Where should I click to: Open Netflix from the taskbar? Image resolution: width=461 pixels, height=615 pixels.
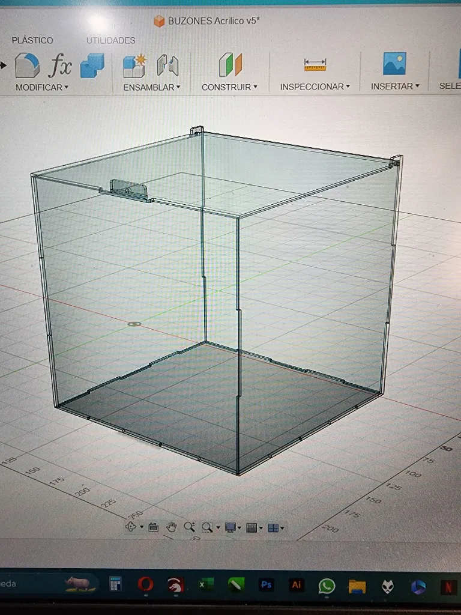click(x=449, y=587)
